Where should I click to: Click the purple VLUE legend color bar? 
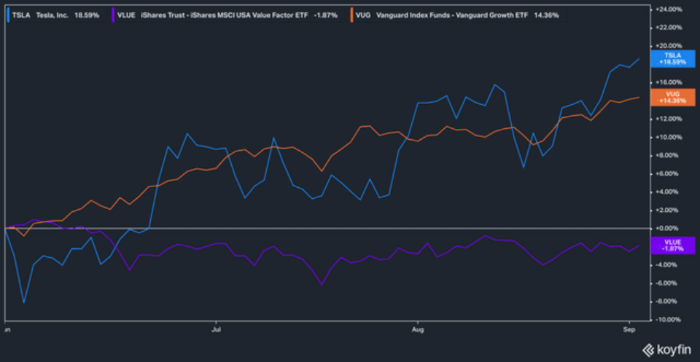point(114,15)
